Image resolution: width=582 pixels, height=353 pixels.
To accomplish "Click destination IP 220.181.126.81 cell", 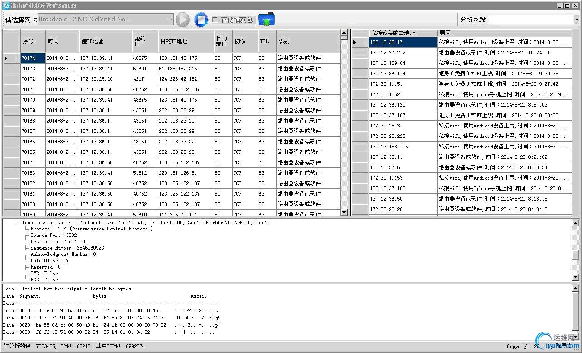I will click(186, 173).
